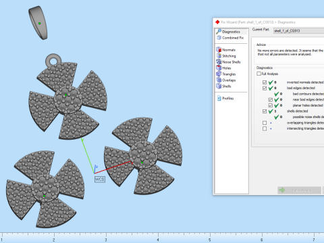Click the WCS coordinate system label
This screenshot has width=324, height=243.
(x=100, y=180)
